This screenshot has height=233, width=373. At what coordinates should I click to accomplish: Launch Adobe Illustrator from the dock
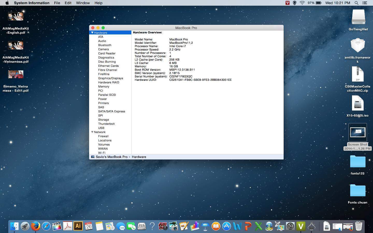[78, 226]
